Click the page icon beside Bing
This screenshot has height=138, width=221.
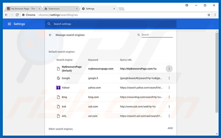click(x=58, y=97)
